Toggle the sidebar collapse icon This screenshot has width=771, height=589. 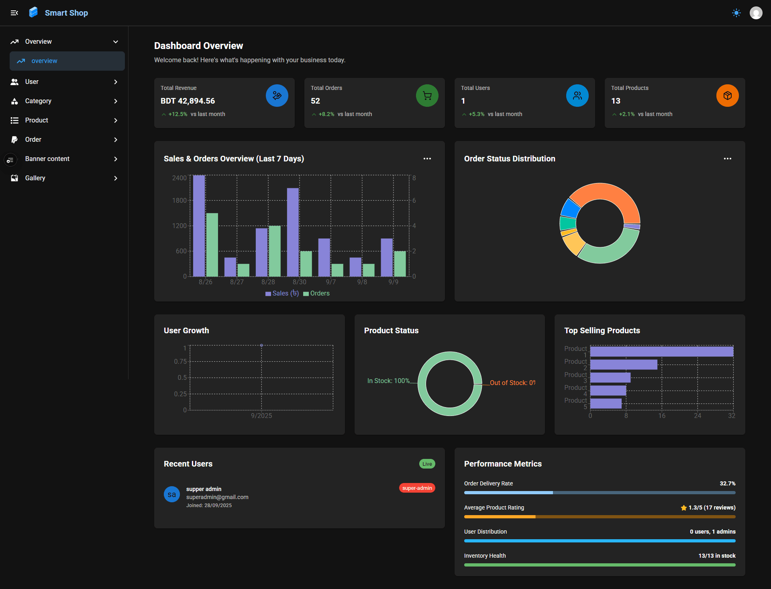point(14,13)
